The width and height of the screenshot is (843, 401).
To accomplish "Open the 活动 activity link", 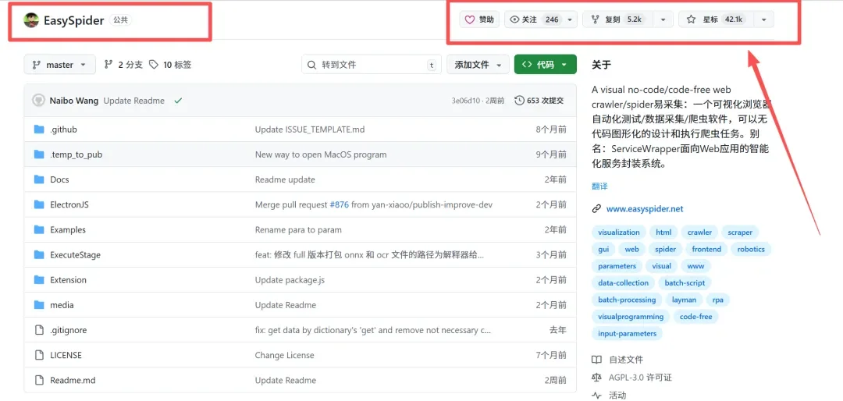I will pyautogui.click(x=617, y=396).
